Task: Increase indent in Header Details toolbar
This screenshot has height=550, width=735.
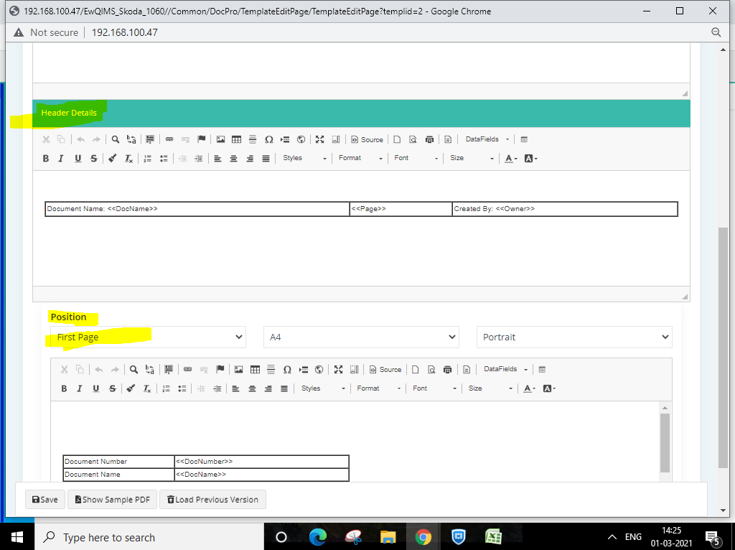Action: [199, 158]
